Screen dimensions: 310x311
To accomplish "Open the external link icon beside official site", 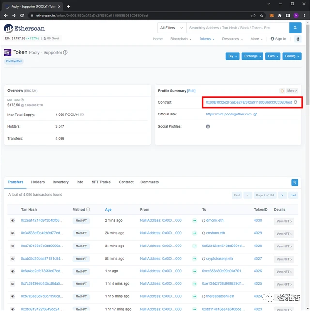I will pyautogui.click(x=255, y=114).
